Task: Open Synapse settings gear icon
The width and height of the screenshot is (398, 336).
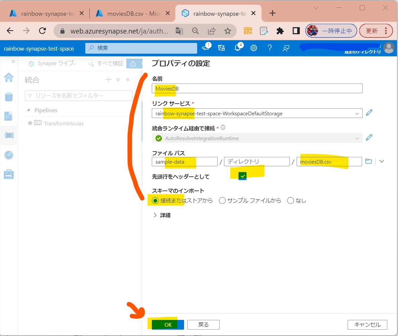Action: click(x=254, y=48)
